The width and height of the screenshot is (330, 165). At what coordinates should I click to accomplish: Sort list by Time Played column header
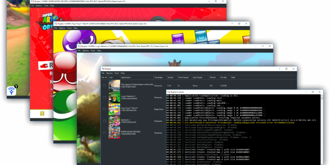(185, 77)
